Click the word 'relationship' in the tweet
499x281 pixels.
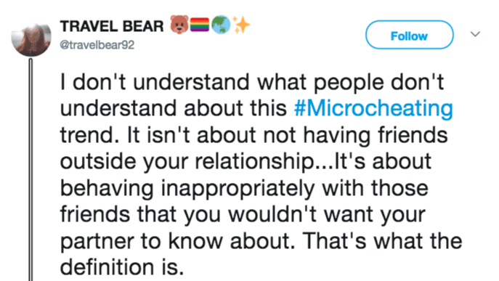pyautogui.click(x=255, y=162)
